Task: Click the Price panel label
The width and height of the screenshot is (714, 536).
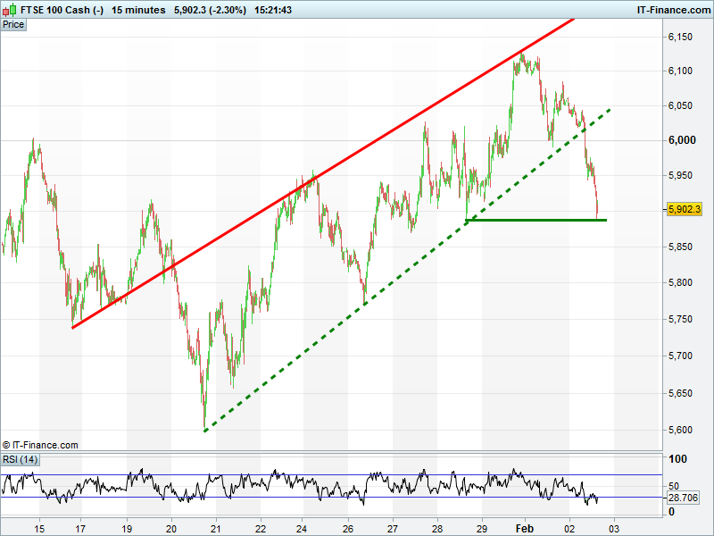Action: click(x=13, y=24)
